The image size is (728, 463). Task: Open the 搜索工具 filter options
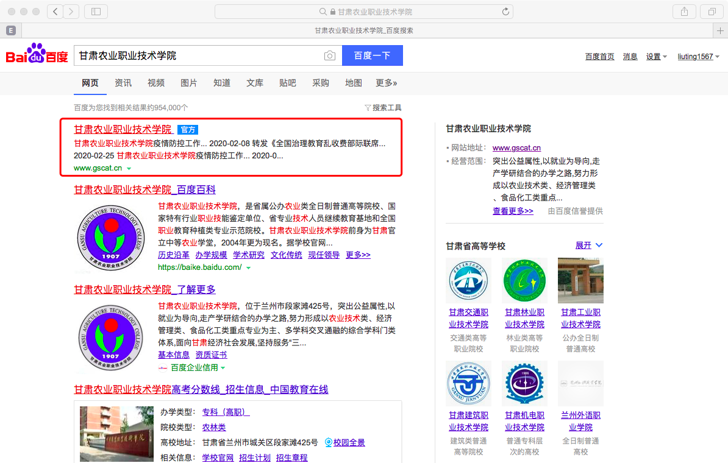[383, 107]
